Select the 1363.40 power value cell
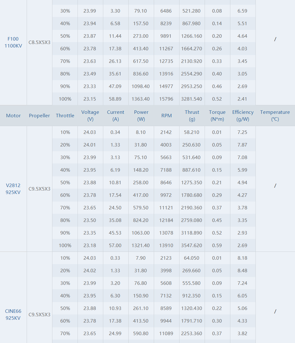This screenshot has width=295, height=343. tap(141, 99)
